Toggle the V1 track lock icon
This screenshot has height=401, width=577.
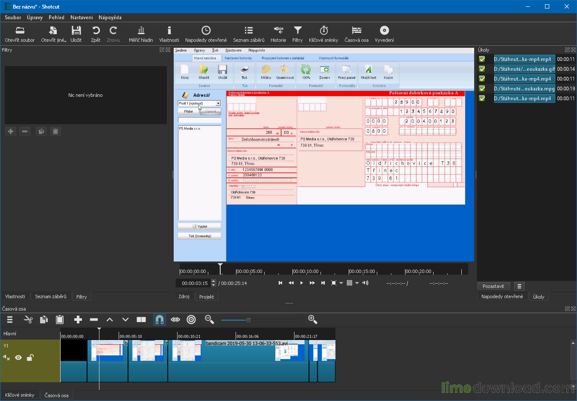(x=30, y=357)
